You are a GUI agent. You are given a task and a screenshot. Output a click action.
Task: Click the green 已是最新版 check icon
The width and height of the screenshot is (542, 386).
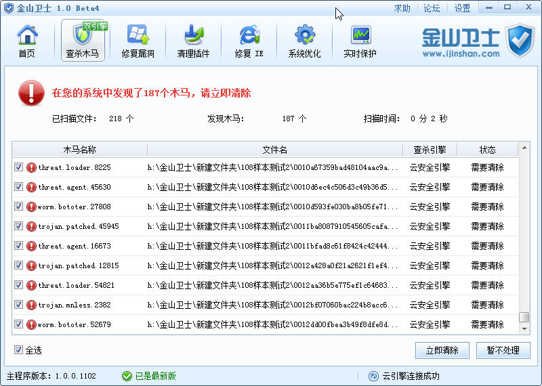click(127, 376)
